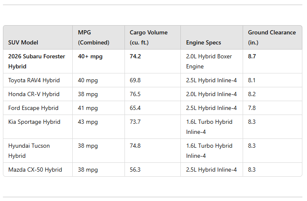The height and width of the screenshot is (201, 307).
Task: Click the Honda CR-V Hybrid cell
Action: tap(34, 94)
